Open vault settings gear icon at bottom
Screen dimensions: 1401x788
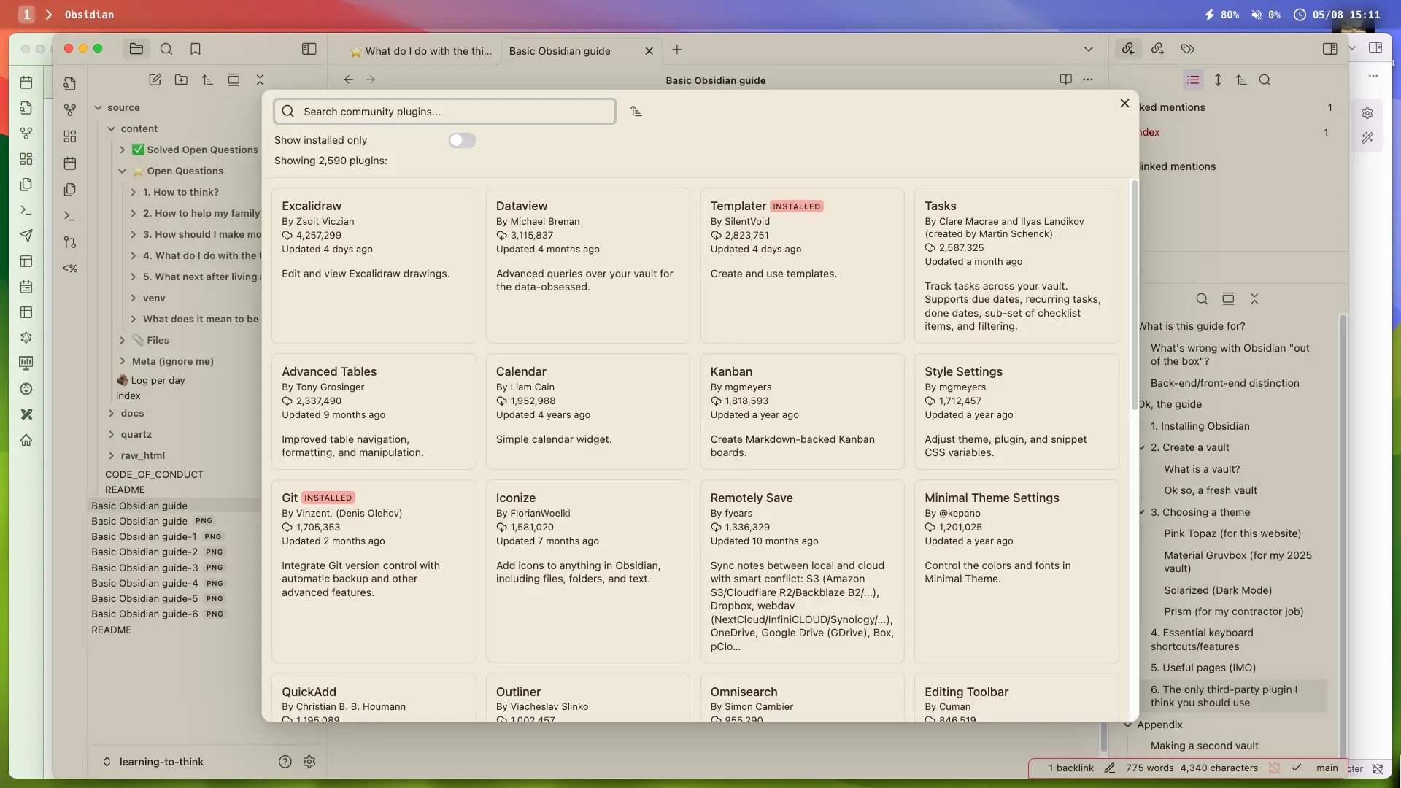tap(309, 762)
